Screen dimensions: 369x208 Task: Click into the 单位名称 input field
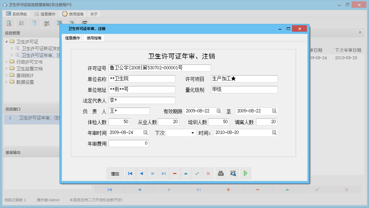(142, 79)
